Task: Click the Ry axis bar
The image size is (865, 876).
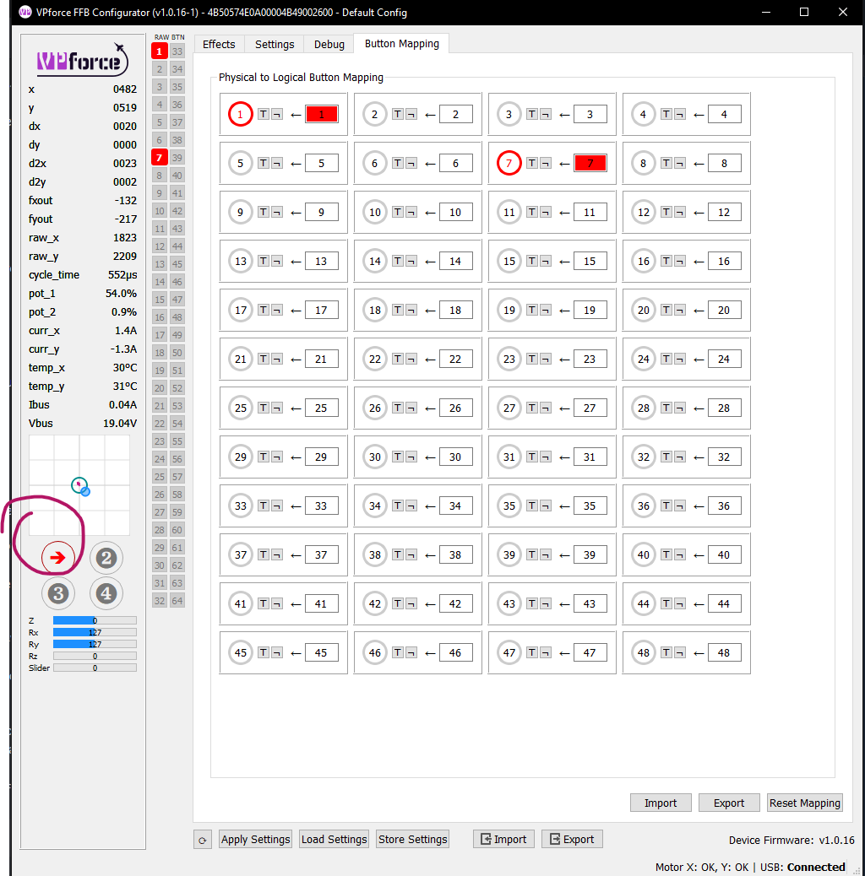Action: [95, 644]
